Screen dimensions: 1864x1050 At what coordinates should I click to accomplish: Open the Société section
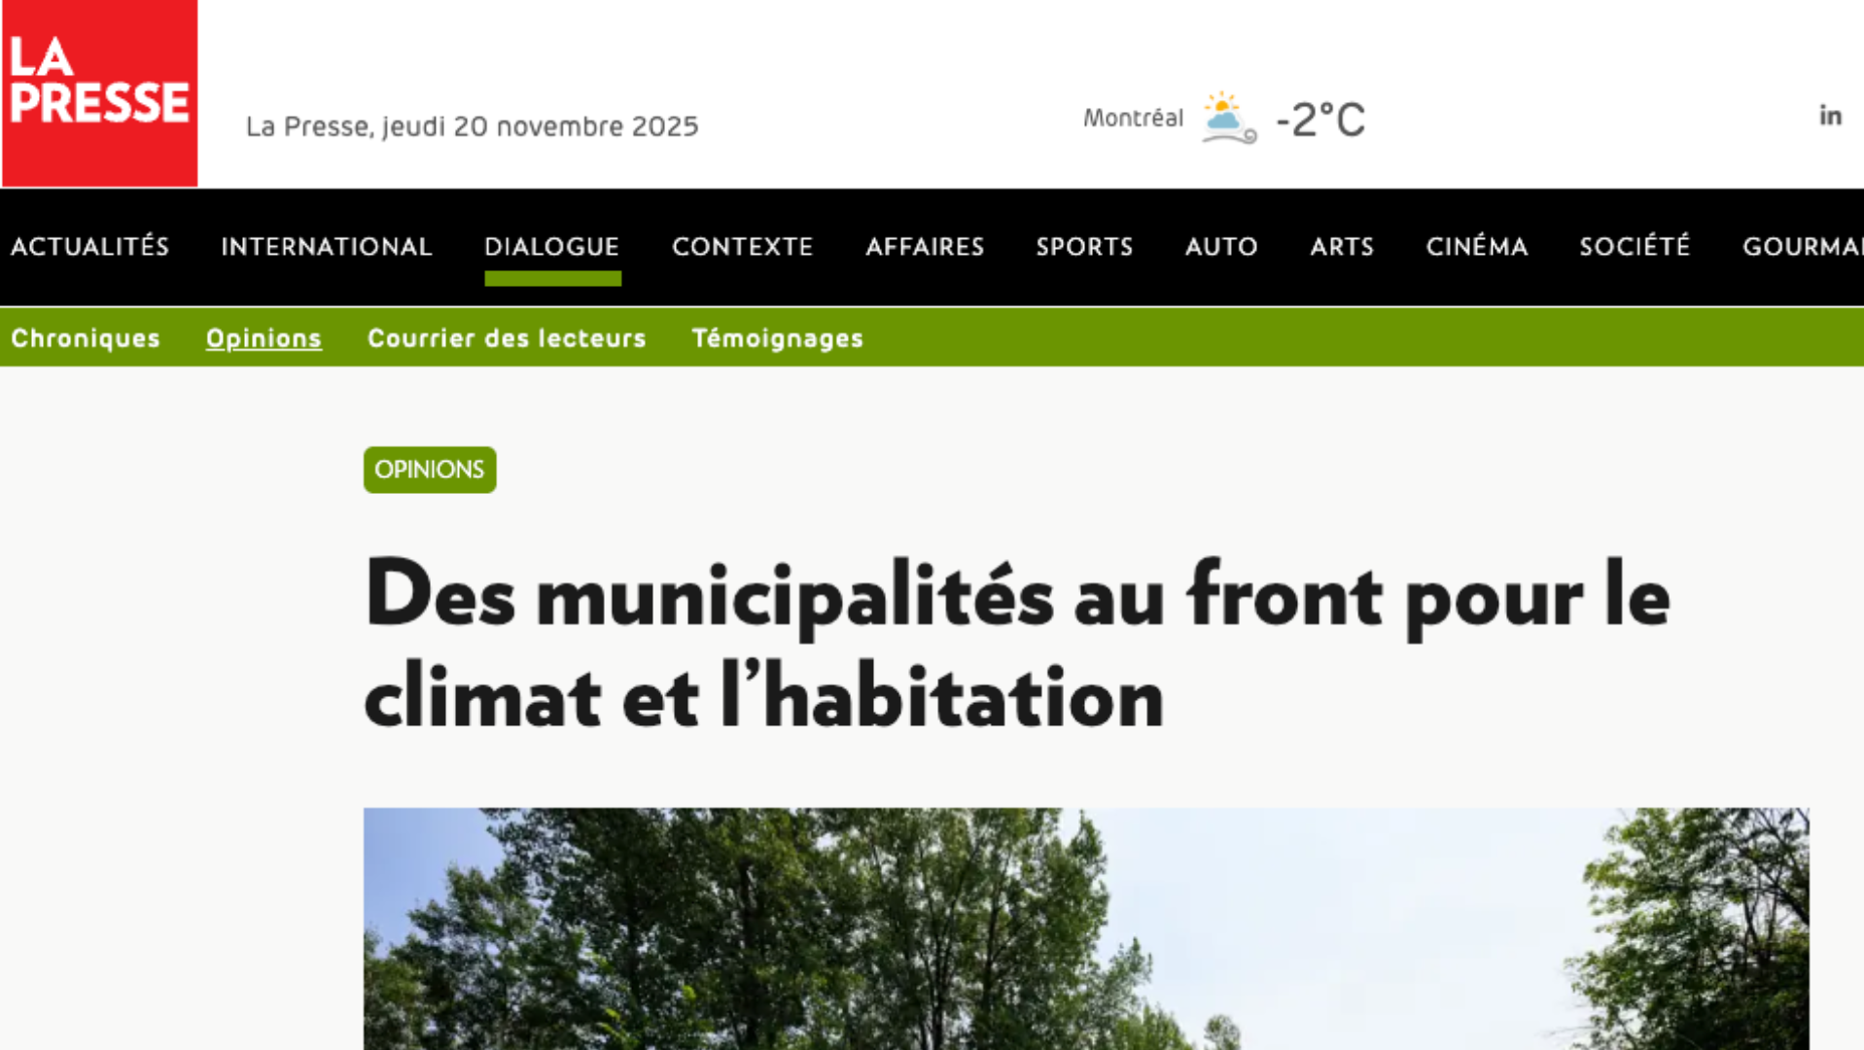1634,246
